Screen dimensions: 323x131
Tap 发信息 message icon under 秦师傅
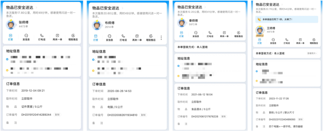click(196, 34)
